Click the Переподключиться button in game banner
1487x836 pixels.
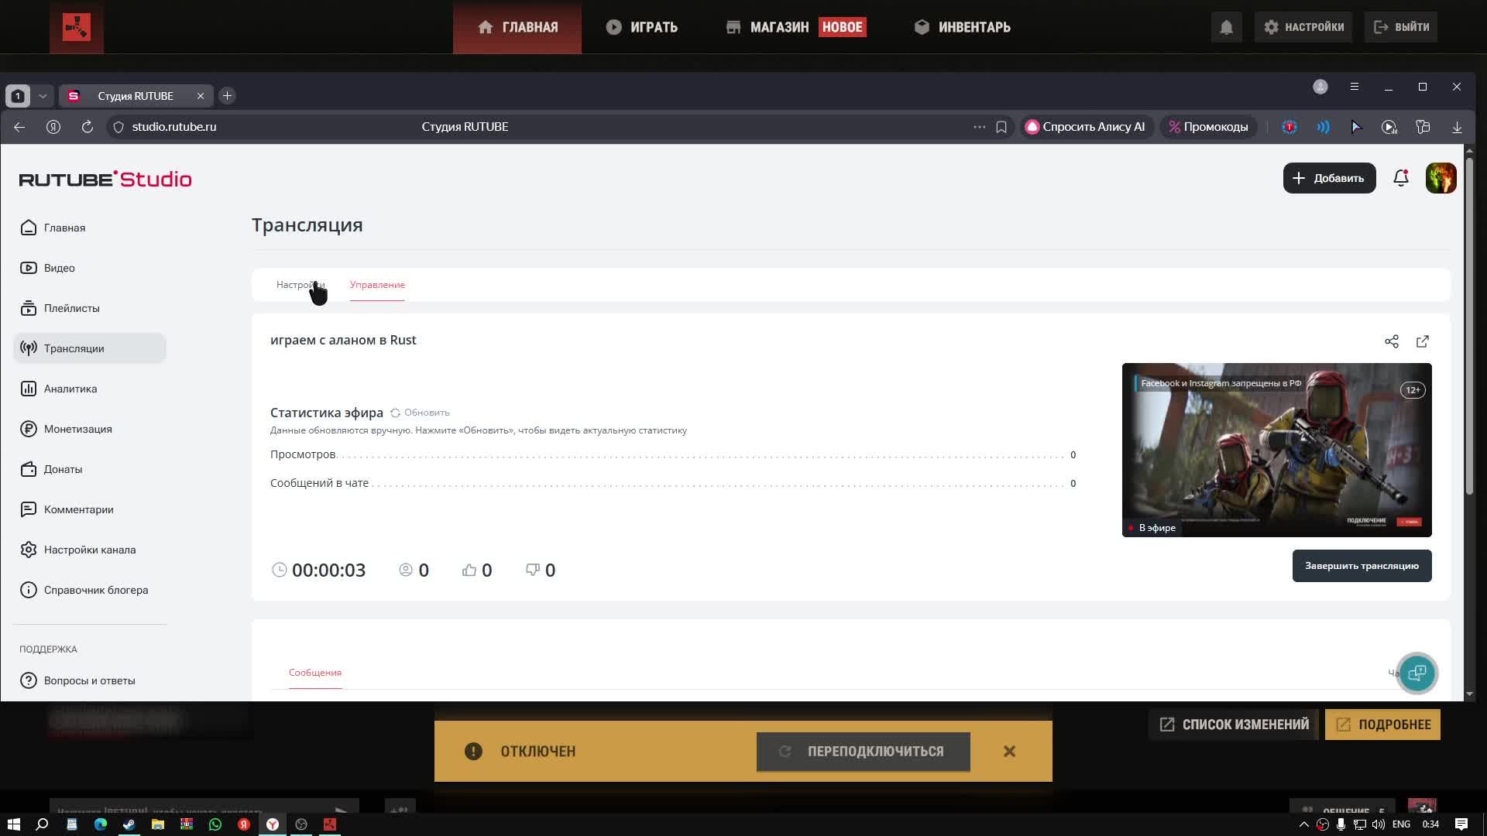[x=863, y=752]
